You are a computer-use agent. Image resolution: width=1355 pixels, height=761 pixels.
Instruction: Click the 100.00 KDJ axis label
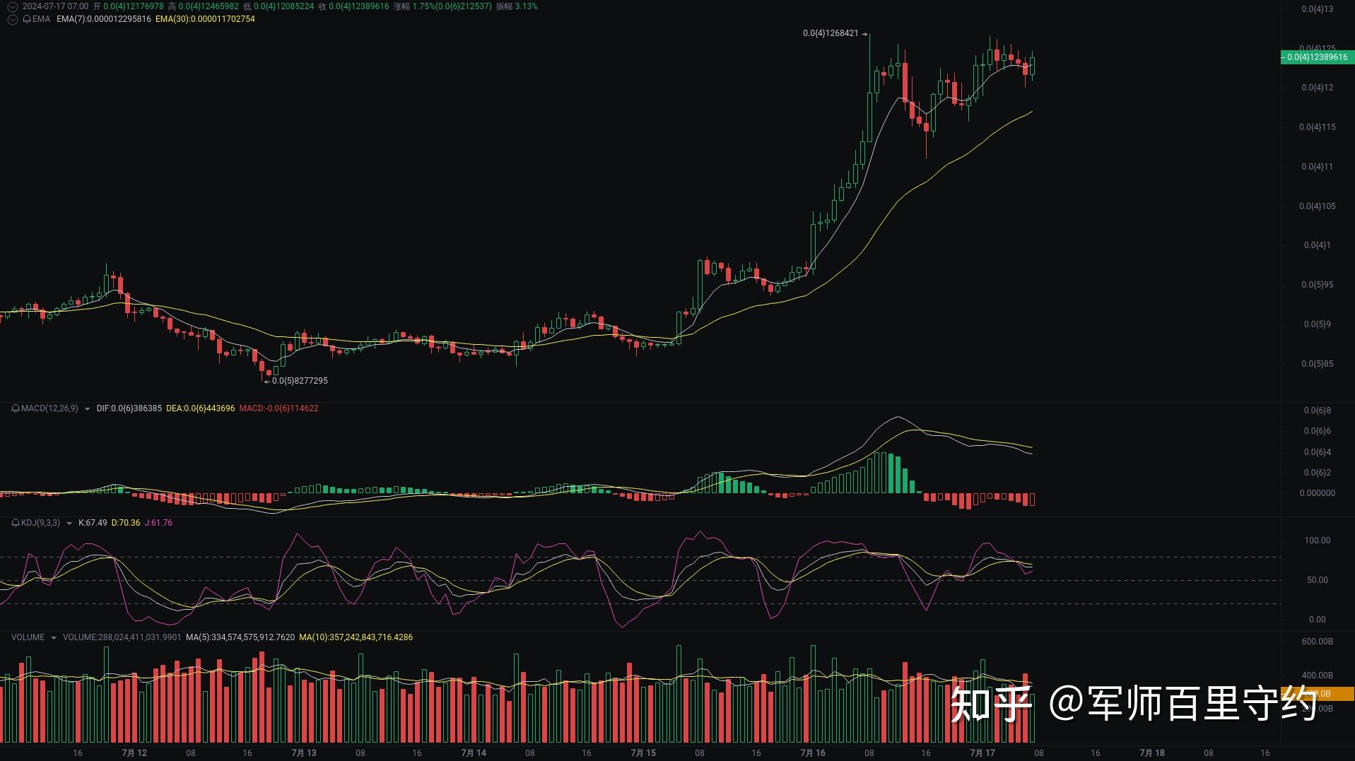pyautogui.click(x=1318, y=541)
